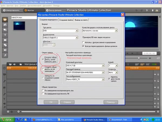Open the Настройки menu
The width and height of the screenshot is (162, 122).
[x=47, y=6]
